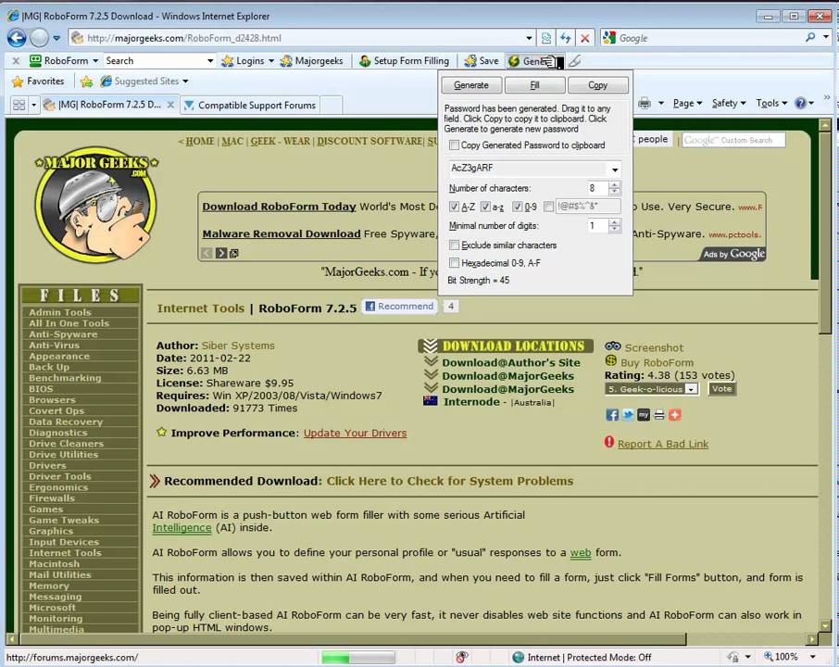The width and height of the screenshot is (839, 667).
Task: Open the generated password dropdown arrow
Action: [615, 170]
